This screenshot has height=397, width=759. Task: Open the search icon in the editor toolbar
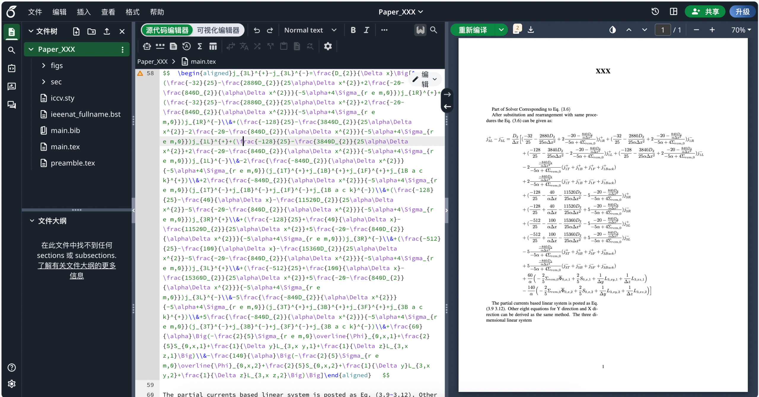(433, 30)
